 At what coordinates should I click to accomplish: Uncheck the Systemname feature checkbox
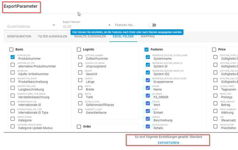point(148,57)
